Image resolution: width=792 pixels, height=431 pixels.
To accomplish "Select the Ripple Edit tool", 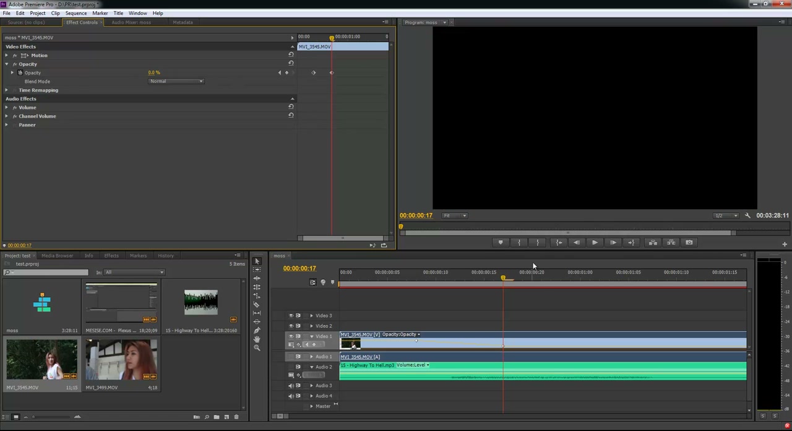I will coord(257,278).
